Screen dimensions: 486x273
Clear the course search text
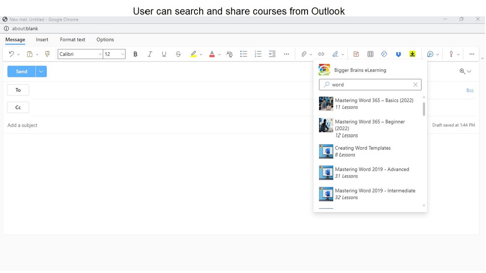tap(415, 85)
